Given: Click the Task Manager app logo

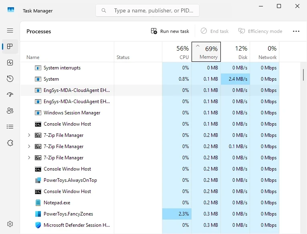Looking at the screenshot, I should tap(11, 10).
